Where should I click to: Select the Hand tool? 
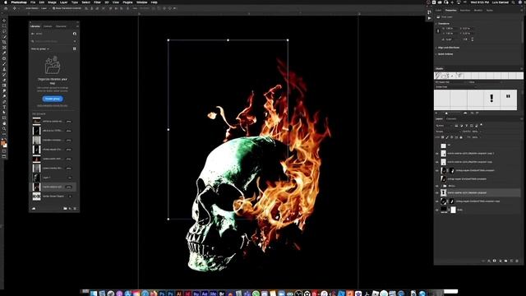pyautogui.click(x=4, y=123)
